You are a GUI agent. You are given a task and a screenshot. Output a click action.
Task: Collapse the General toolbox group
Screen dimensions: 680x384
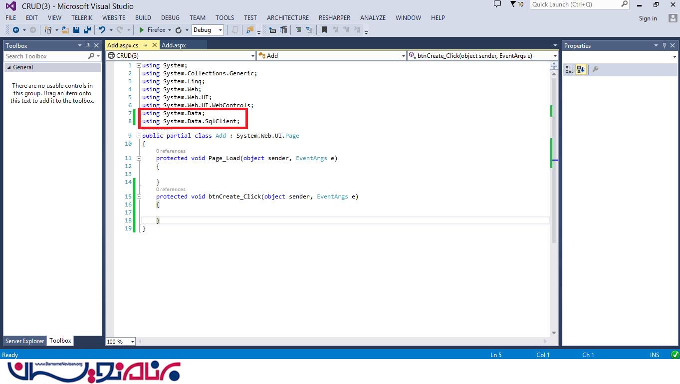pos(8,67)
